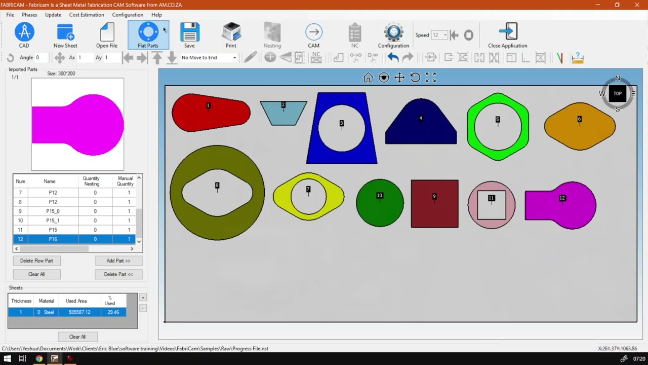Create a New Sheet

point(65,35)
